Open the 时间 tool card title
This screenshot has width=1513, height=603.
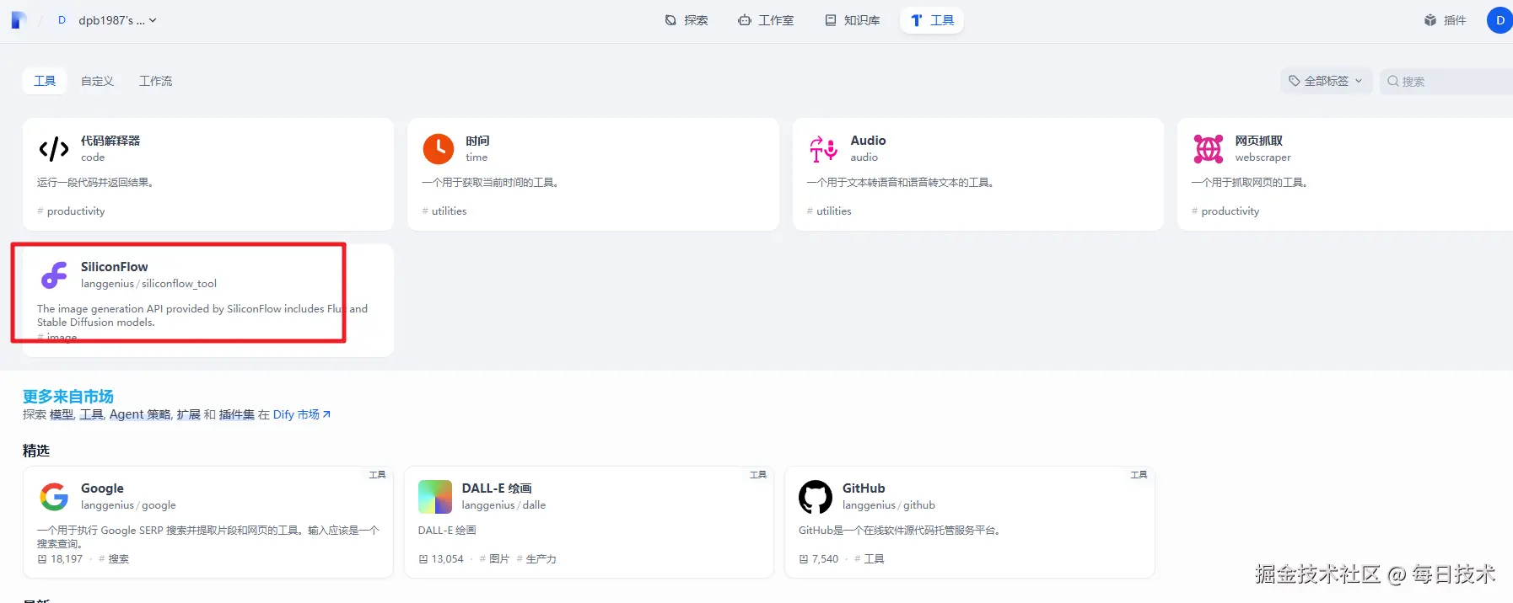pos(477,141)
